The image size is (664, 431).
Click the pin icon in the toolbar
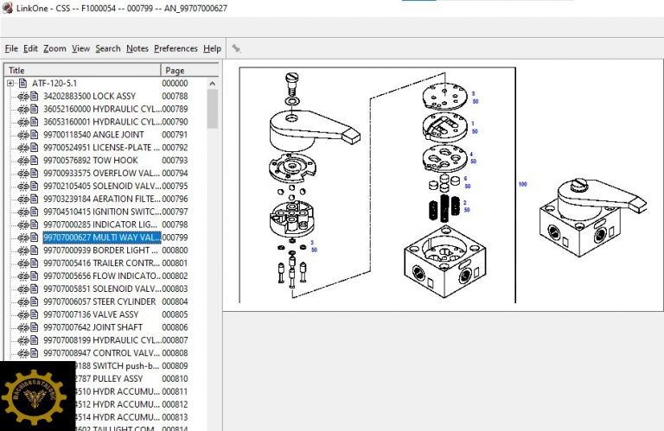click(236, 48)
